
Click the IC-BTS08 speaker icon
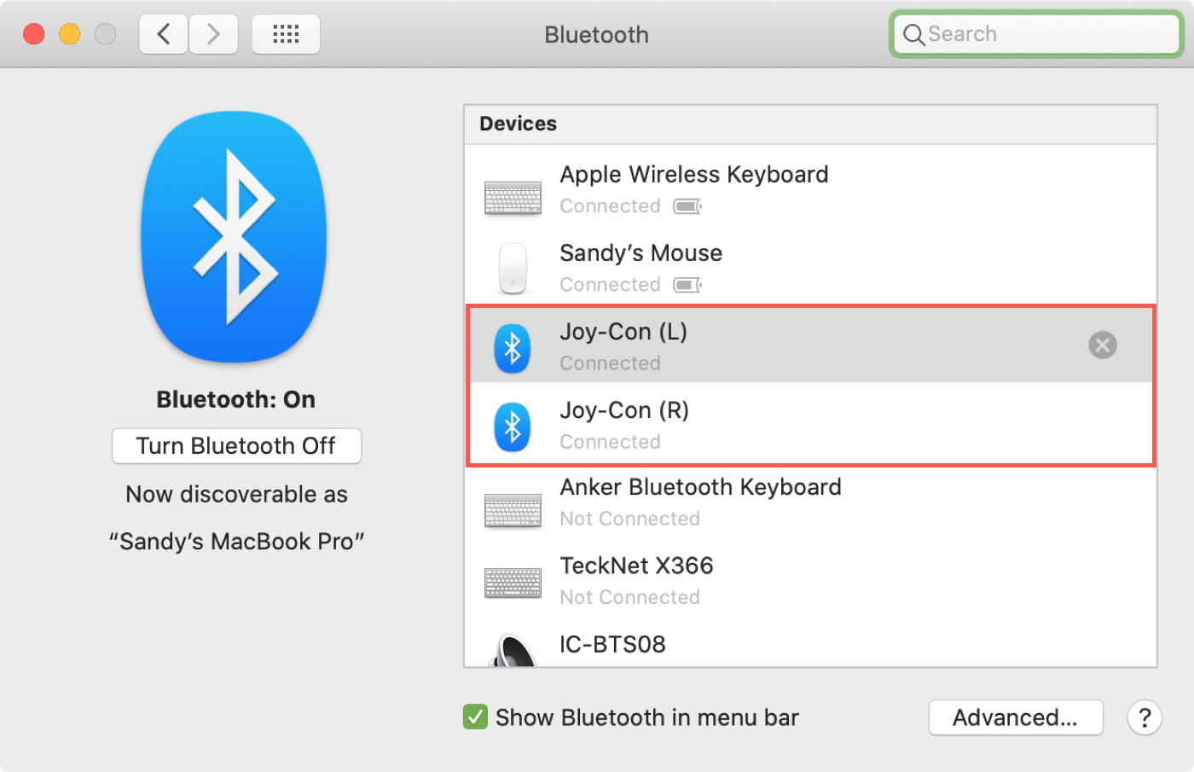[x=513, y=652]
